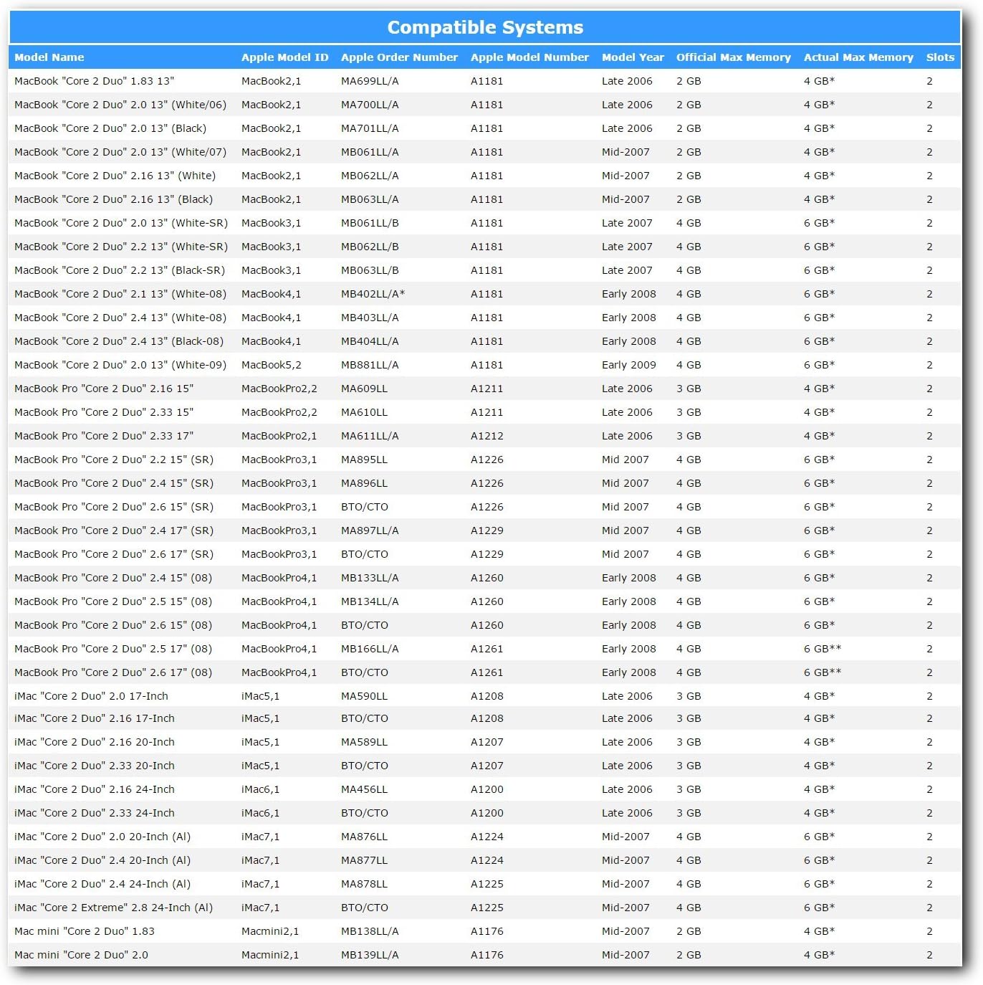
Task: Click the "Model Name" column header
Action: (x=49, y=57)
